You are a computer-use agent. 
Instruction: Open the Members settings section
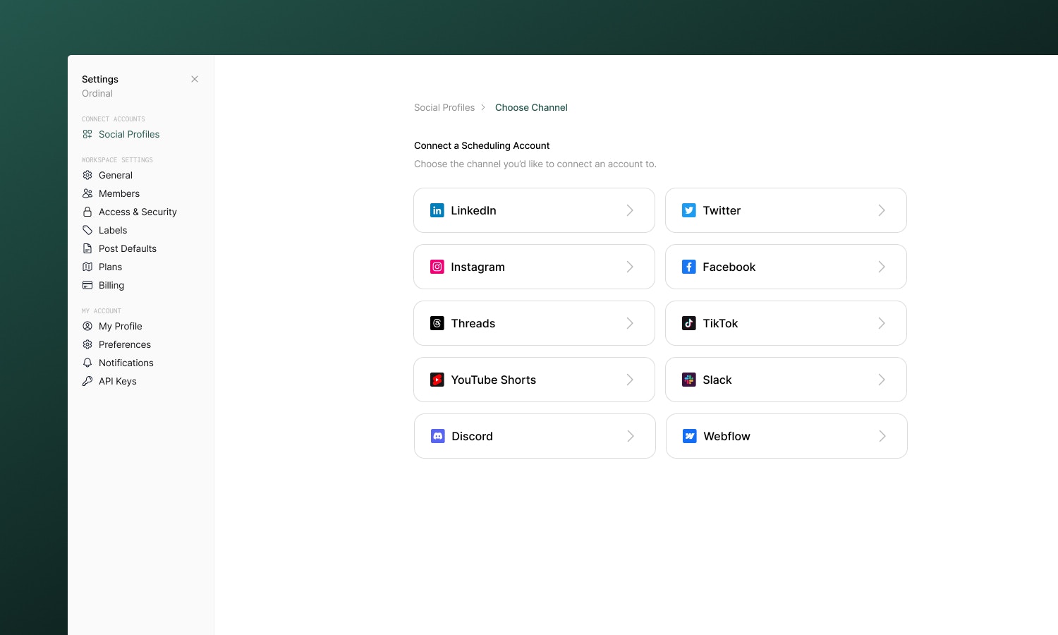click(119, 193)
